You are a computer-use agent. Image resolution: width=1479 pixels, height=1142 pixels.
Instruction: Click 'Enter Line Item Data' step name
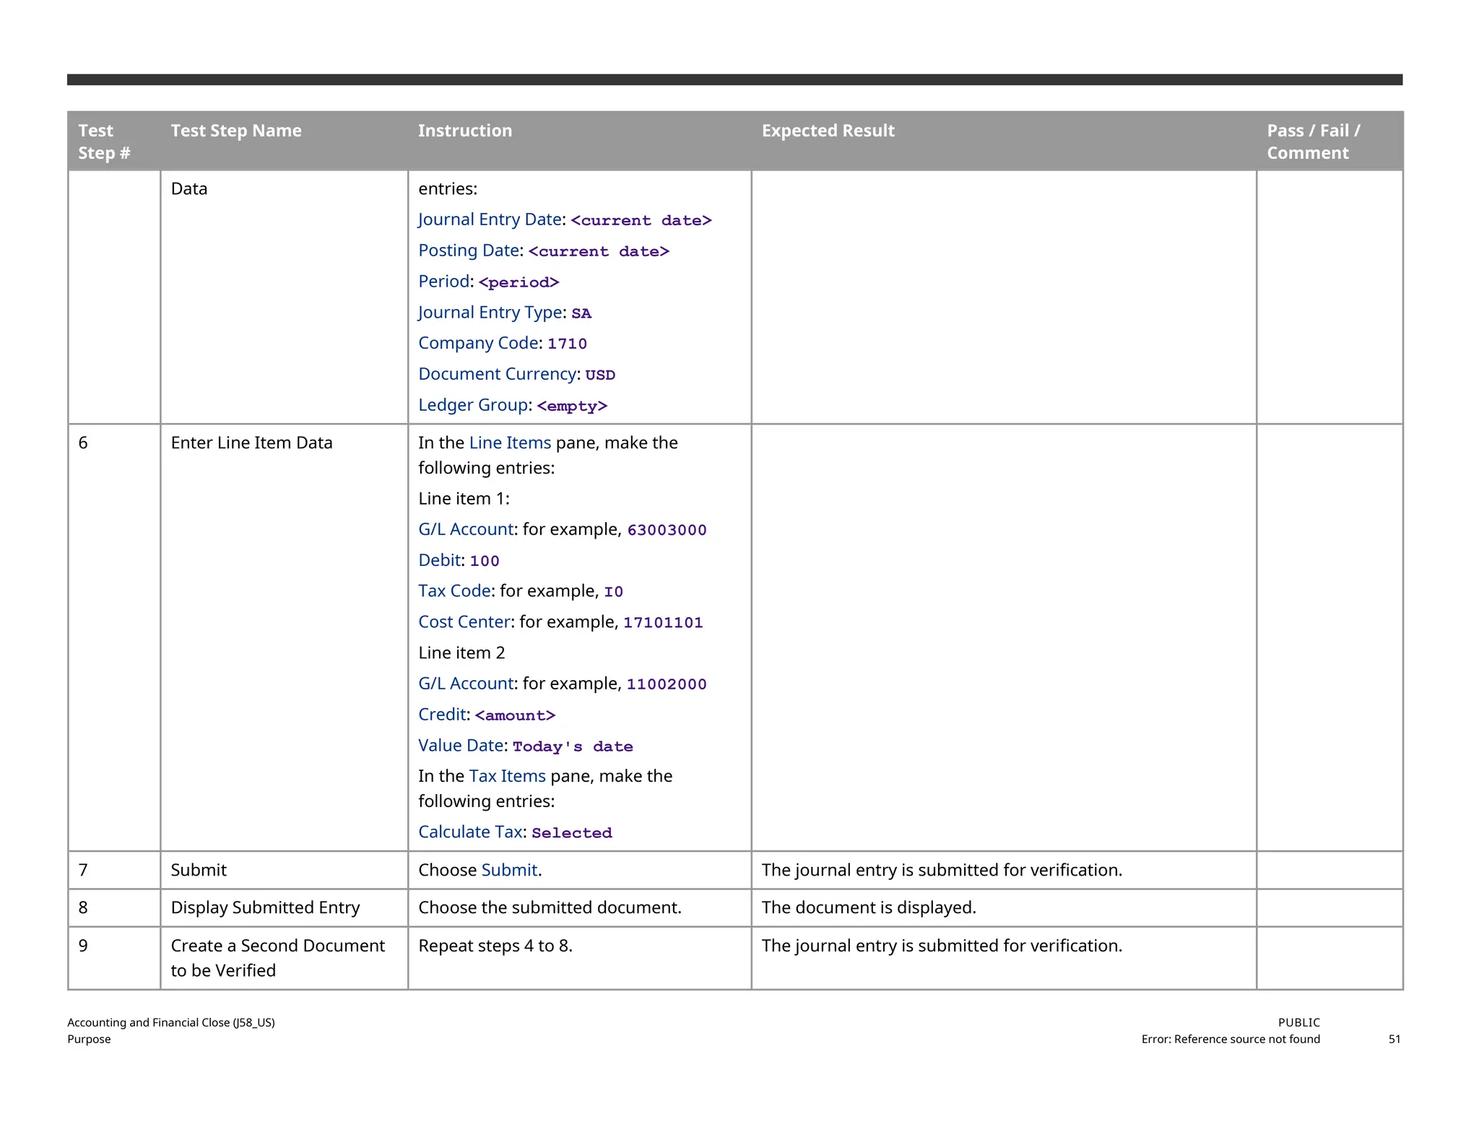click(251, 443)
